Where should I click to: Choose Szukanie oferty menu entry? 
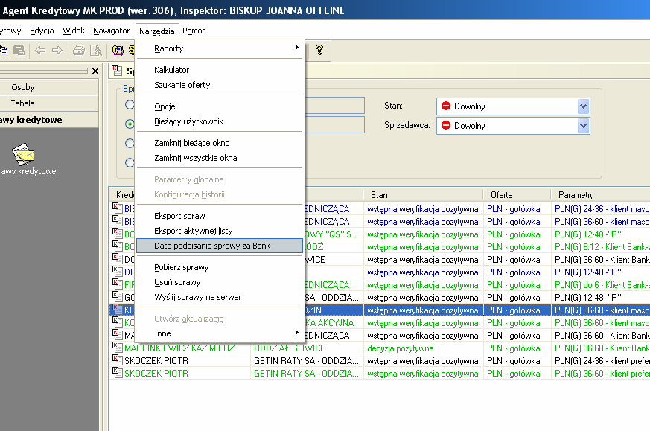tap(220, 85)
